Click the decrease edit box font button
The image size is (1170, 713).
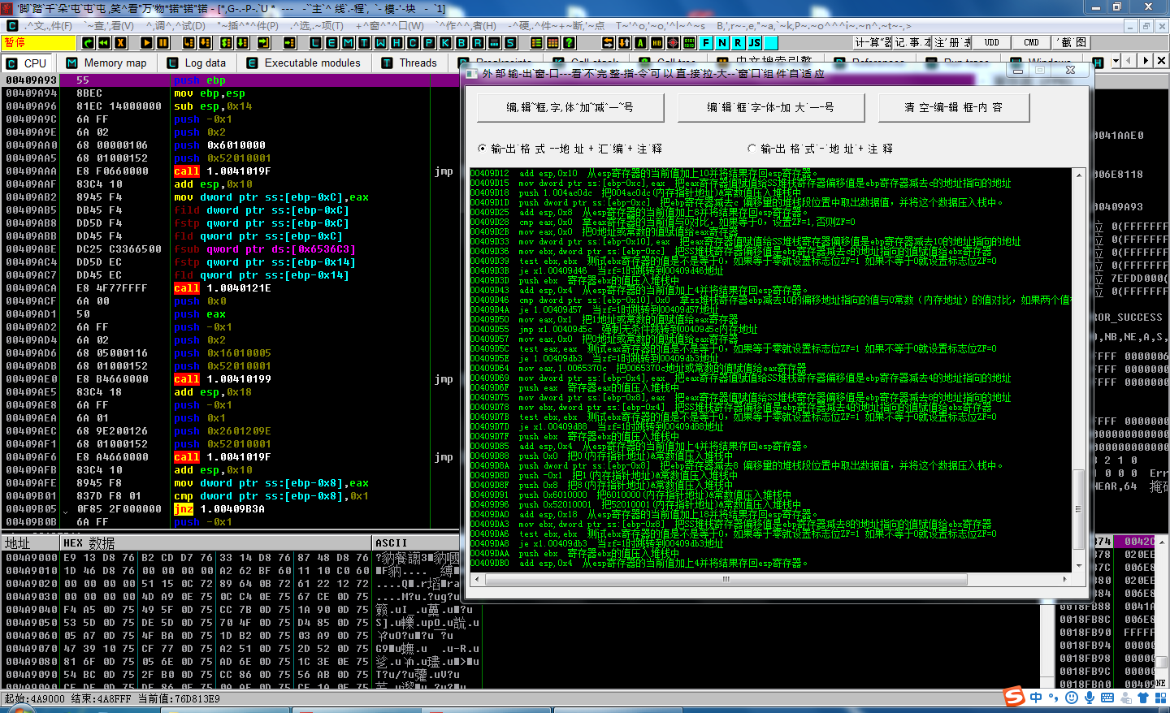coord(570,107)
